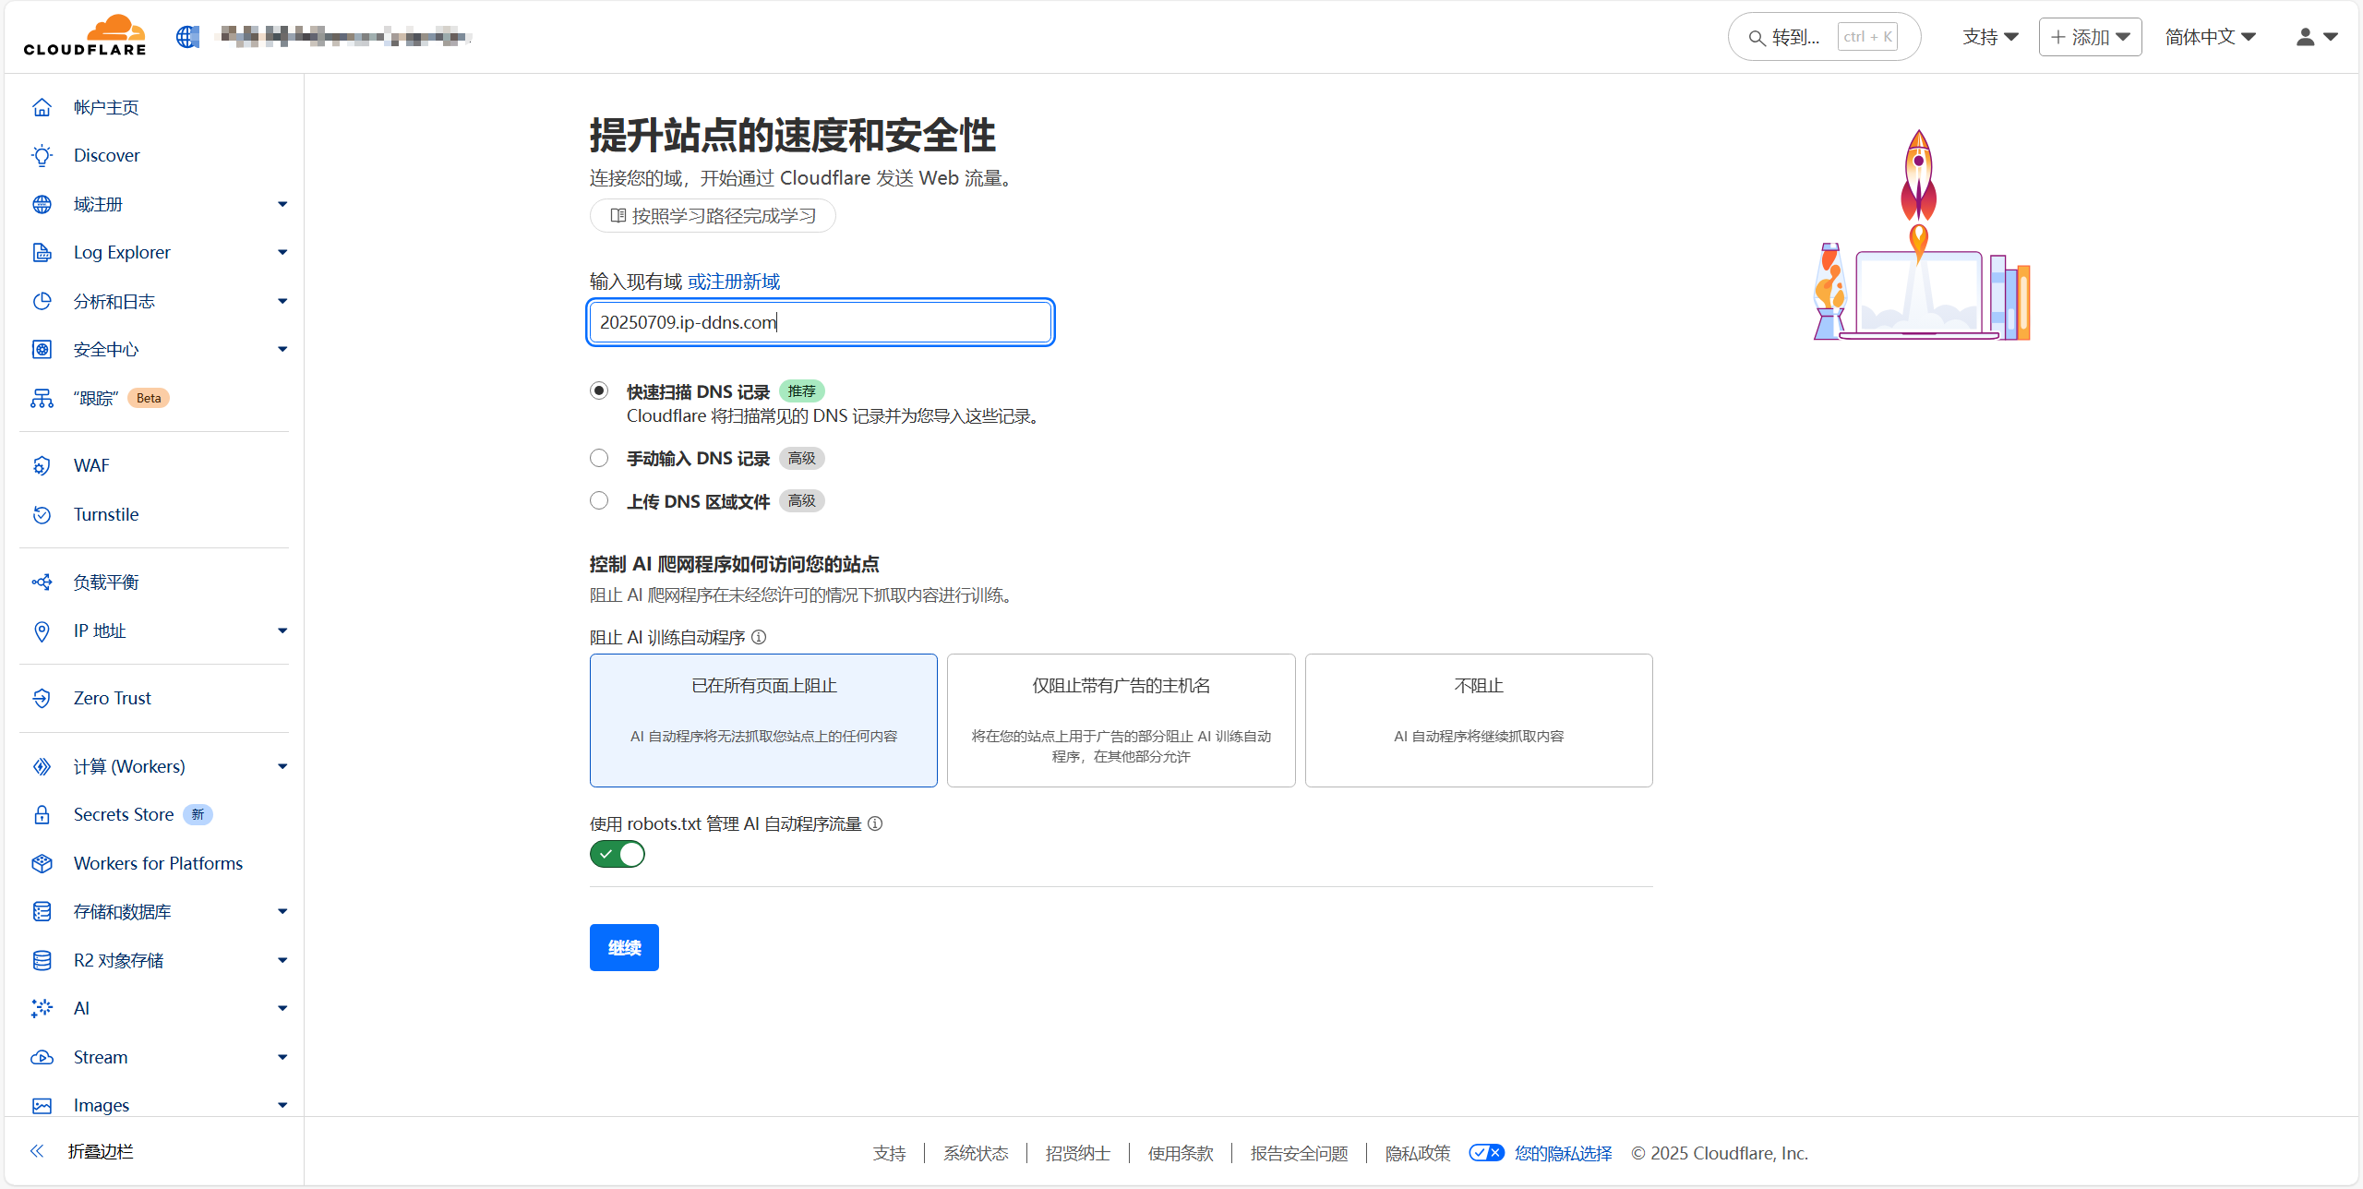Select 上传 DNS 区域文件 radio option
Screen dimensions: 2363x1189
click(x=599, y=500)
